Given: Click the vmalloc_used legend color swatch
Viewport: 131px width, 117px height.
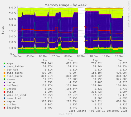Looking at the screenshot, I should click(4, 95).
